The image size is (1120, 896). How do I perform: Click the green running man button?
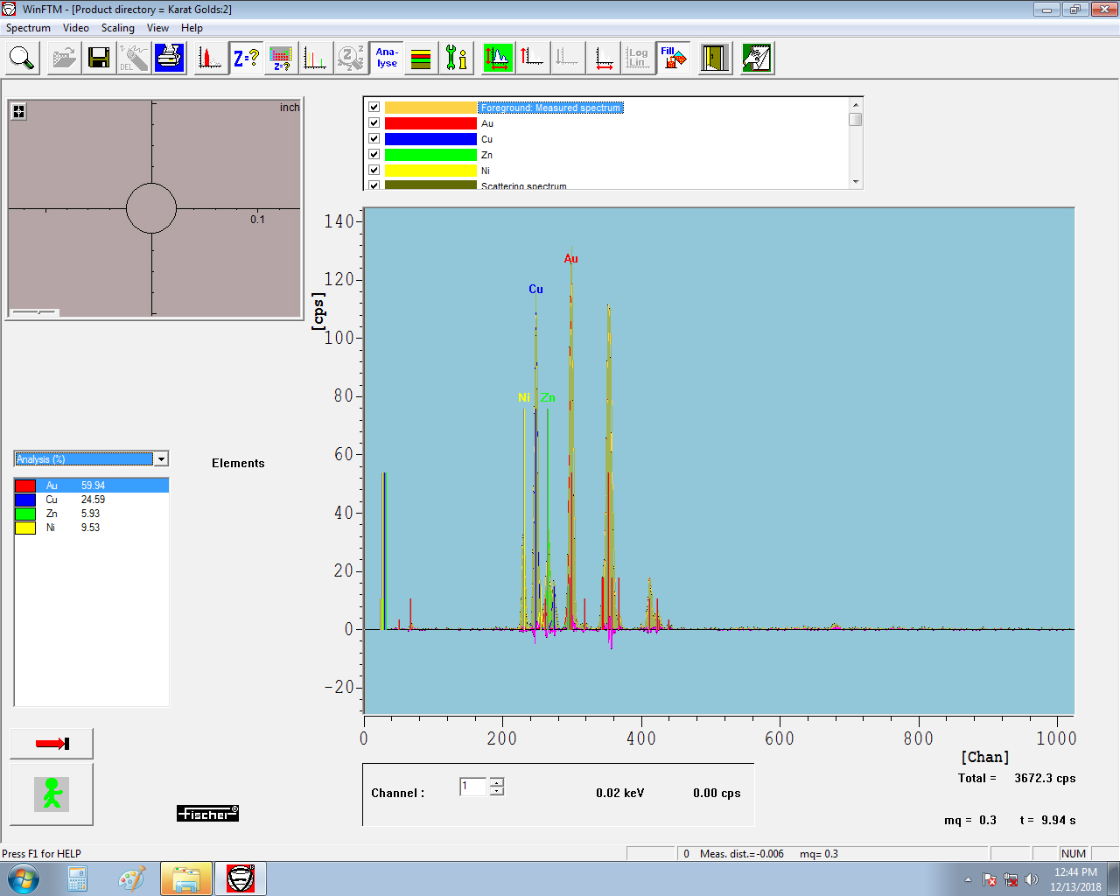click(52, 794)
